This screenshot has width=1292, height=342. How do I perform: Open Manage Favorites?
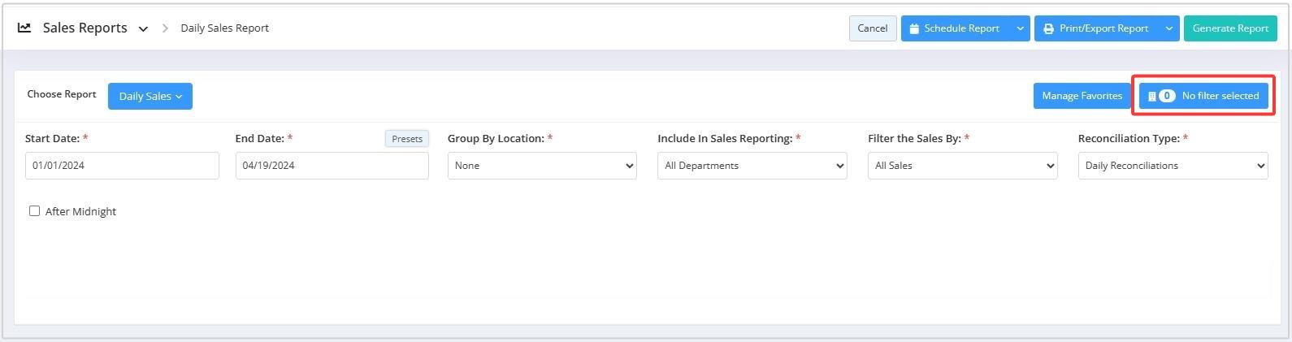tap(1082, 96)
